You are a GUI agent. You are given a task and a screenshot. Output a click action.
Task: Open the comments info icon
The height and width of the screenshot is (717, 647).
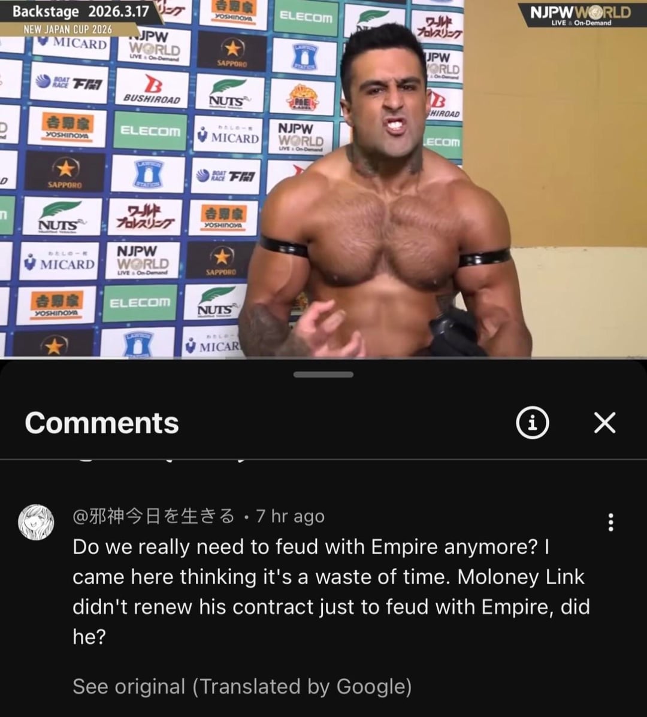click(532, 423)
